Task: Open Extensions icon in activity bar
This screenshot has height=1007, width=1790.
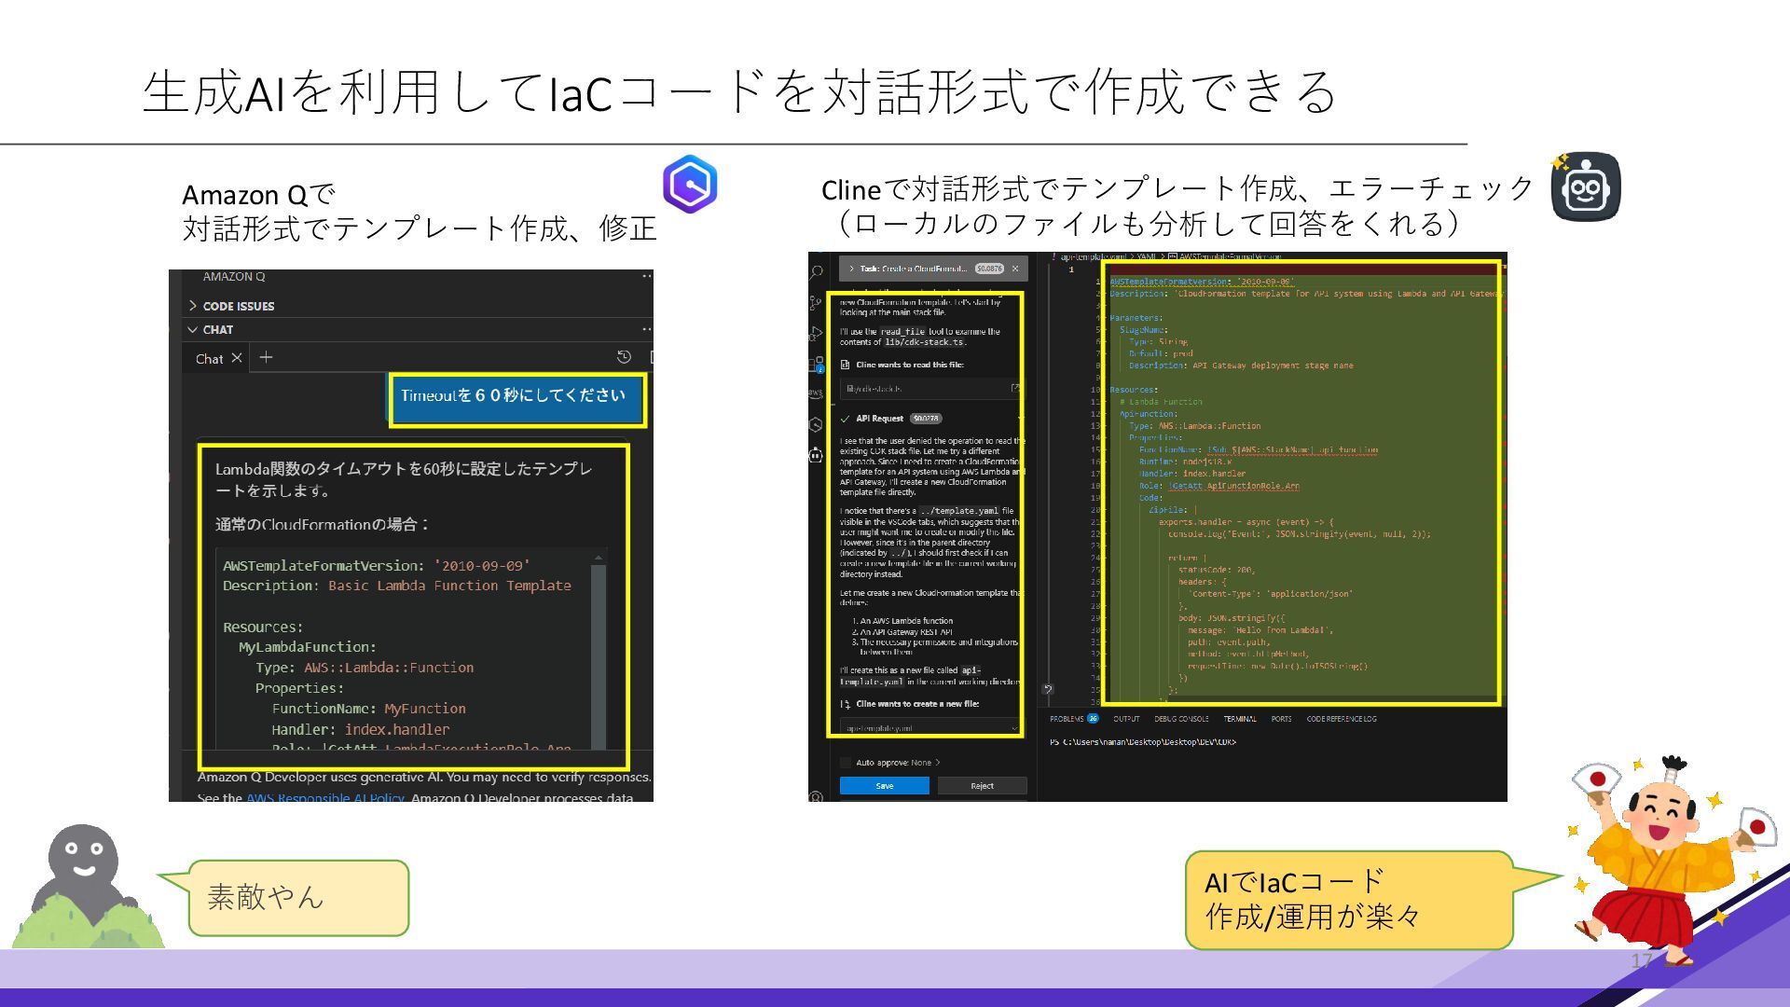Action: 816,364
